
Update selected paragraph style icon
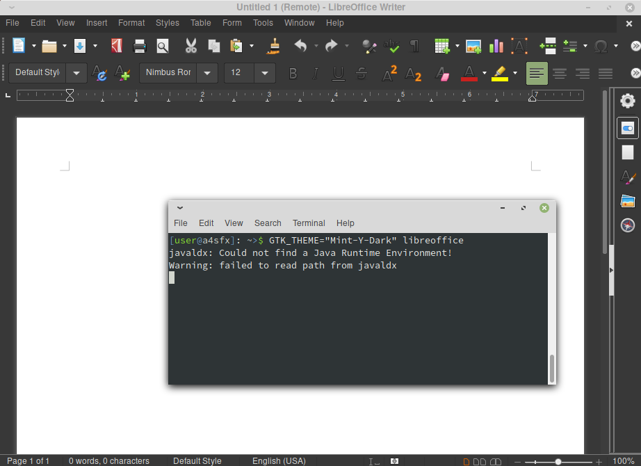tap(99, 74)
